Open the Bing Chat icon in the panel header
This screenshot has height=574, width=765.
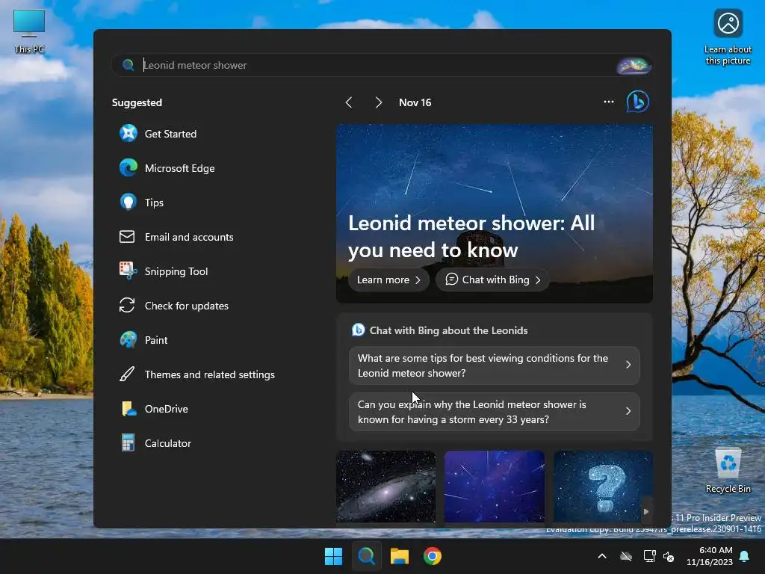(638, 102)
